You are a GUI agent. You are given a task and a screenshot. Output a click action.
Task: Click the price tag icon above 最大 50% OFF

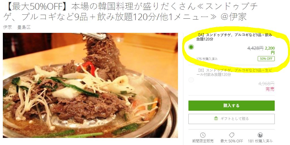tap(231, 135)
